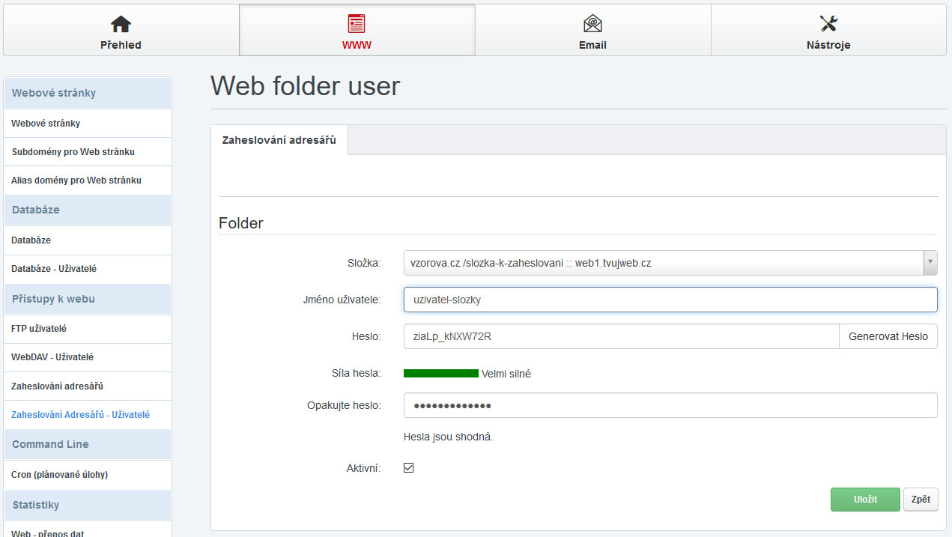Untick the Aktivní checkbox
This screenshot has width=952, height=537.
tap(408, 468)
